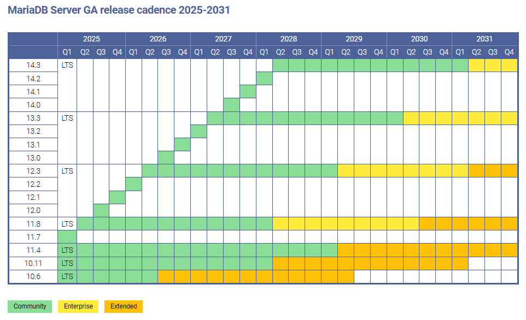Click the single green cell in the 12.1 row
The width and height of the screenshot is (526, 320).
118,197
